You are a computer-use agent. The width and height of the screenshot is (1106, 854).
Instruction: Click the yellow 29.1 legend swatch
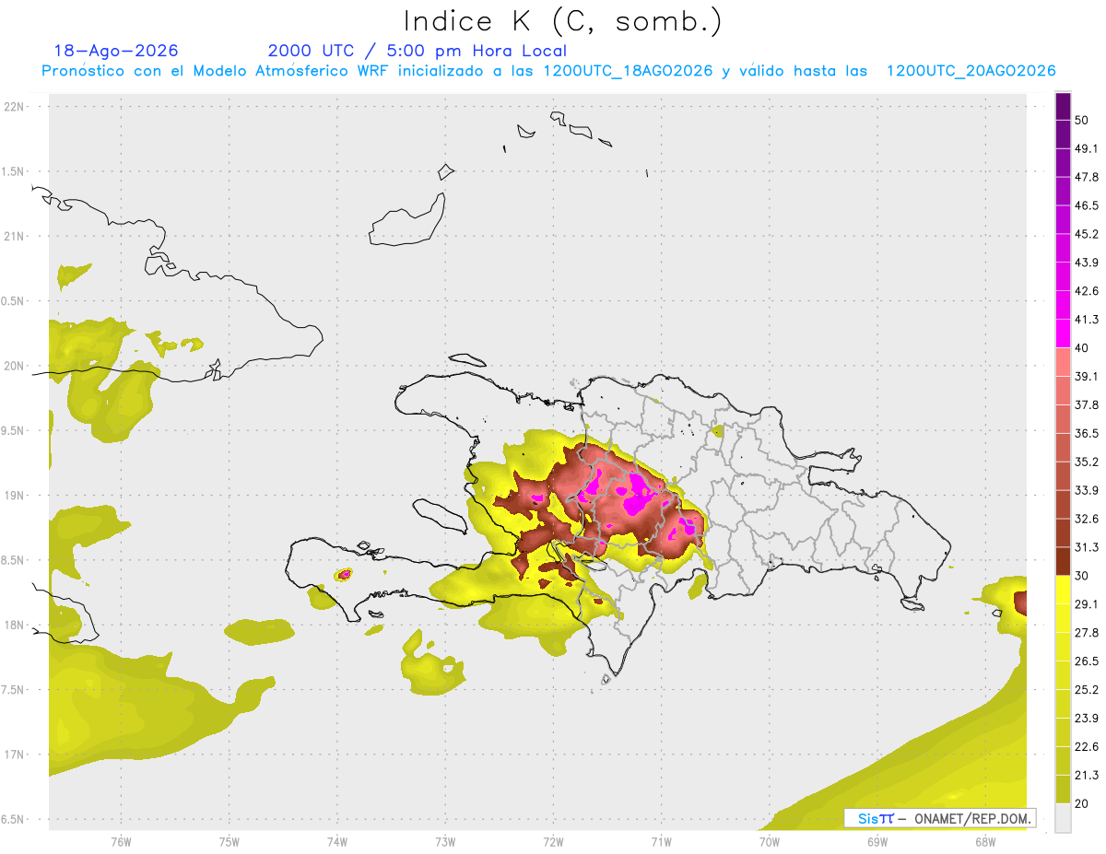[1063, 591]
